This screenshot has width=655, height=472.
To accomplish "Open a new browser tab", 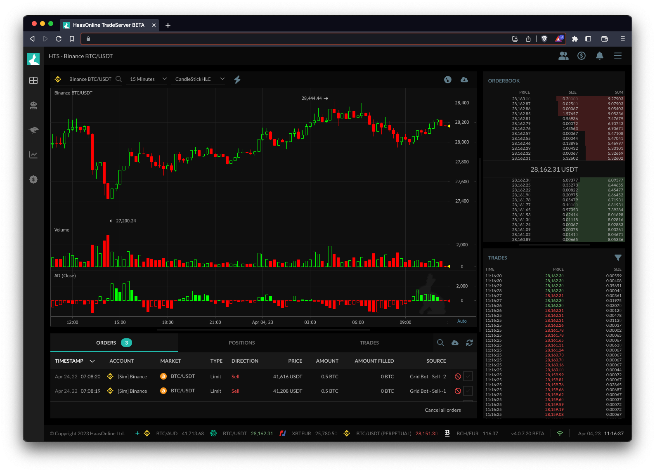I will pos(168,25).
